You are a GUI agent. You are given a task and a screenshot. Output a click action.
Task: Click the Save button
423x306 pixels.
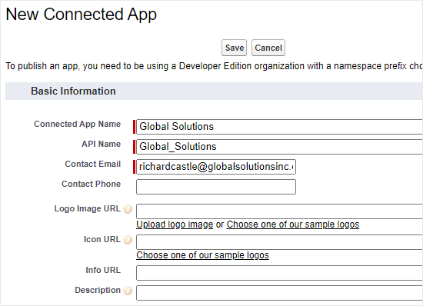pyautogui.click(x=234, y=48)
